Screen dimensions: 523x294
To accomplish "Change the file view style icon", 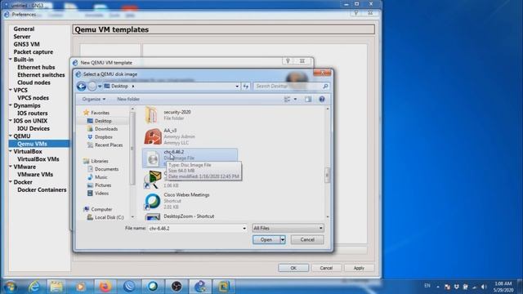I will tap(287, 100).
